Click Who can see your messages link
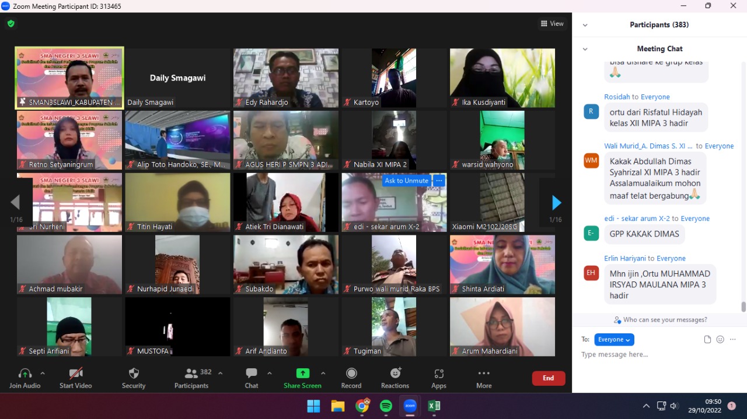 coord(660,320)
